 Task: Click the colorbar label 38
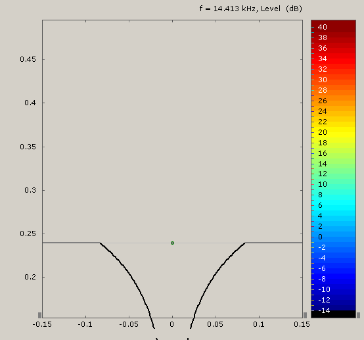click(323, 37)
